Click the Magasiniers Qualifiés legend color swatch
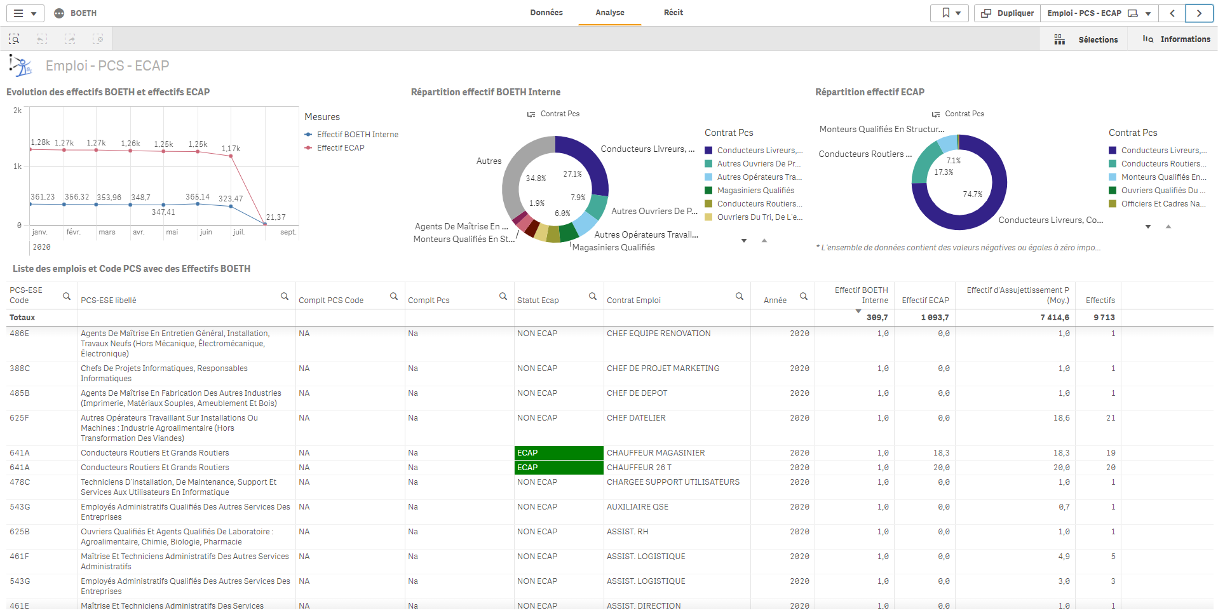 click(708, 191)
